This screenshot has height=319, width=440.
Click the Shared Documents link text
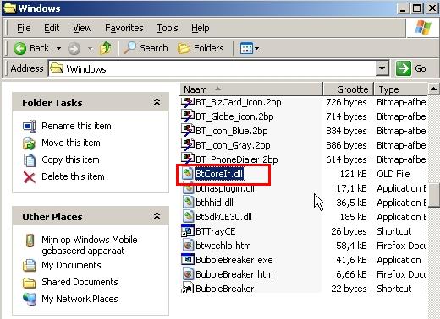tap(80, 282)
